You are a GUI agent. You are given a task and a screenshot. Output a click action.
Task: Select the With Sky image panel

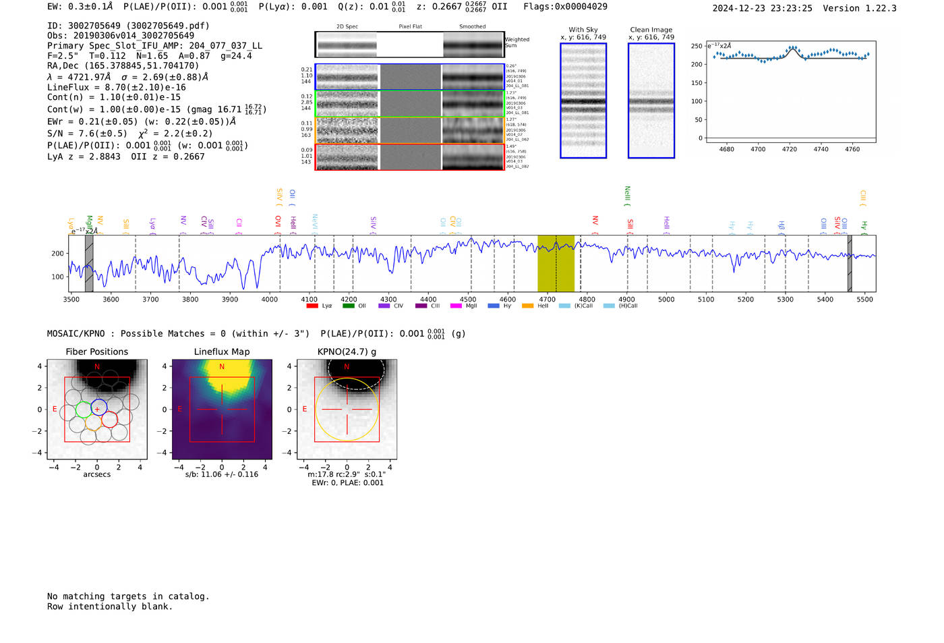point(583,101)
